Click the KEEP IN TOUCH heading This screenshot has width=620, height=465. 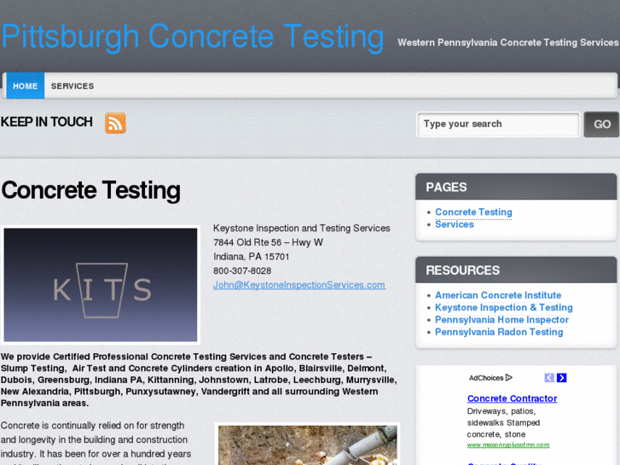coord(47,122)
